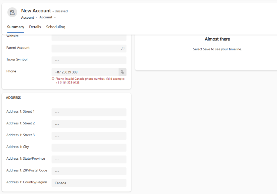This screenshot has width=277, height=194.
Task: Open the Details tab
Action: click(x=35, y=27)
